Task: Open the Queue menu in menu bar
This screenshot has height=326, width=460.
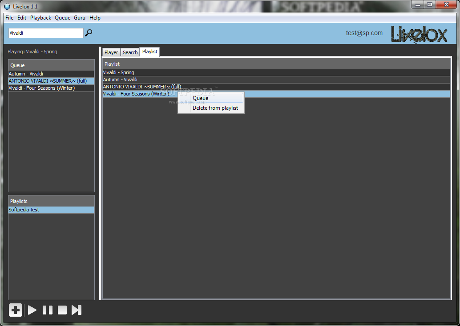Action: pos(62,18)
